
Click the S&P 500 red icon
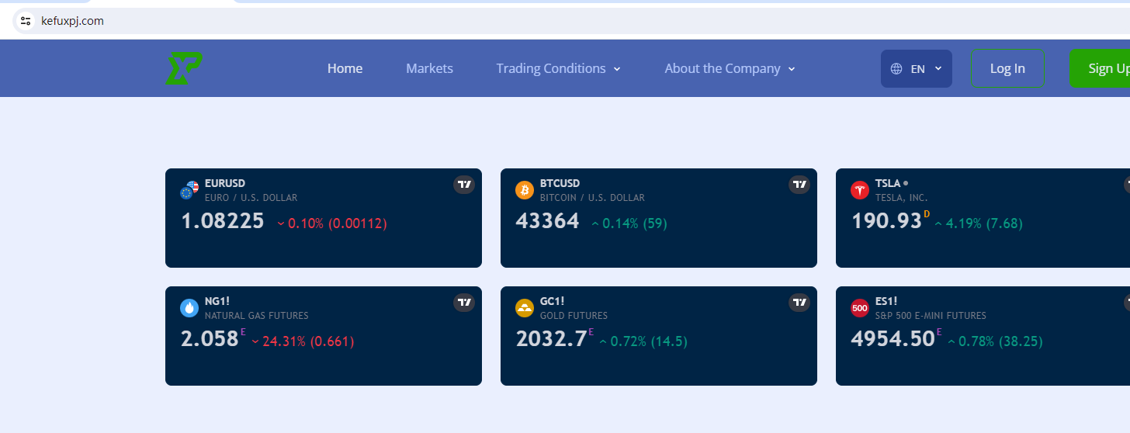coord(860,308)
